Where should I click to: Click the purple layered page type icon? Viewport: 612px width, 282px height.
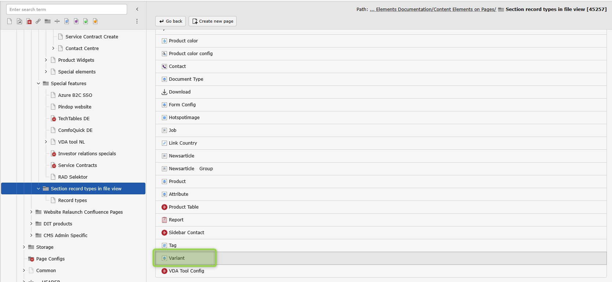coord(76,22)
